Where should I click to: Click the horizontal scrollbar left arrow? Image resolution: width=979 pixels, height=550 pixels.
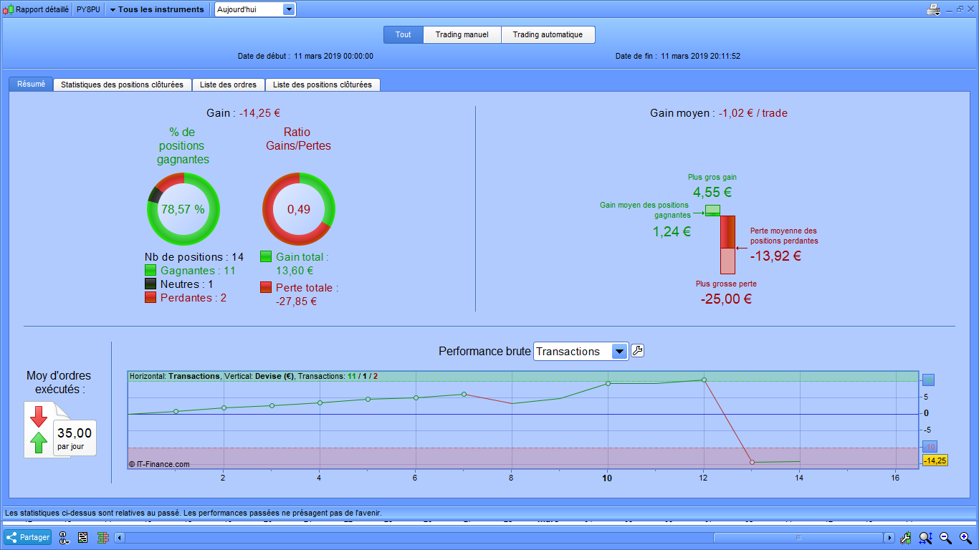click(120, 537)
